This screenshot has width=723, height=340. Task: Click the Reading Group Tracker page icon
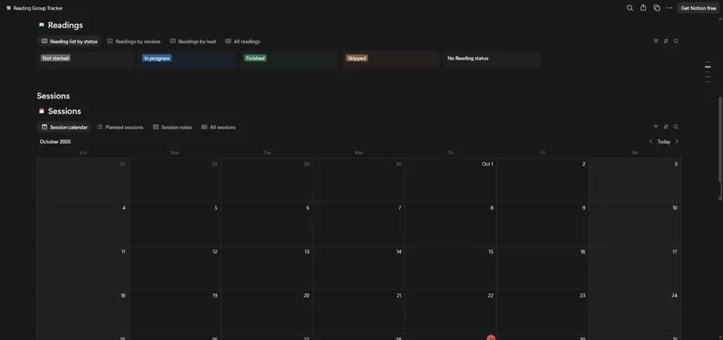(8, 8)
